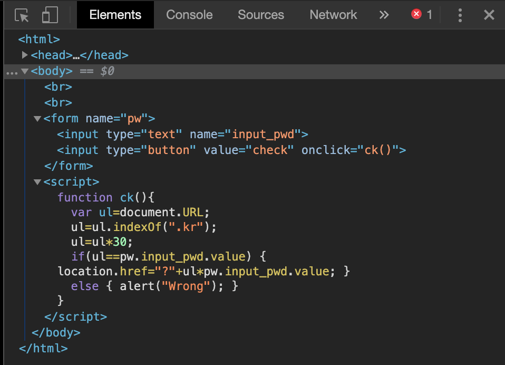Click the "$0" reference on body row
The height and width of the screenshot is (365, 505).
107,71
